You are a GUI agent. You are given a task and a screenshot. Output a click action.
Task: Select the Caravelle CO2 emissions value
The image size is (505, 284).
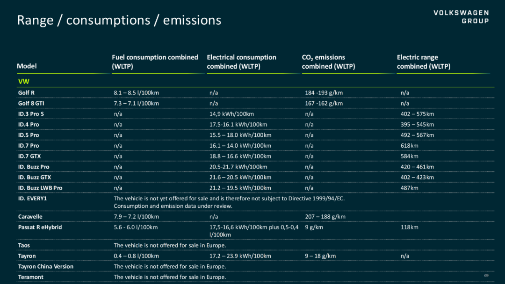325,217
